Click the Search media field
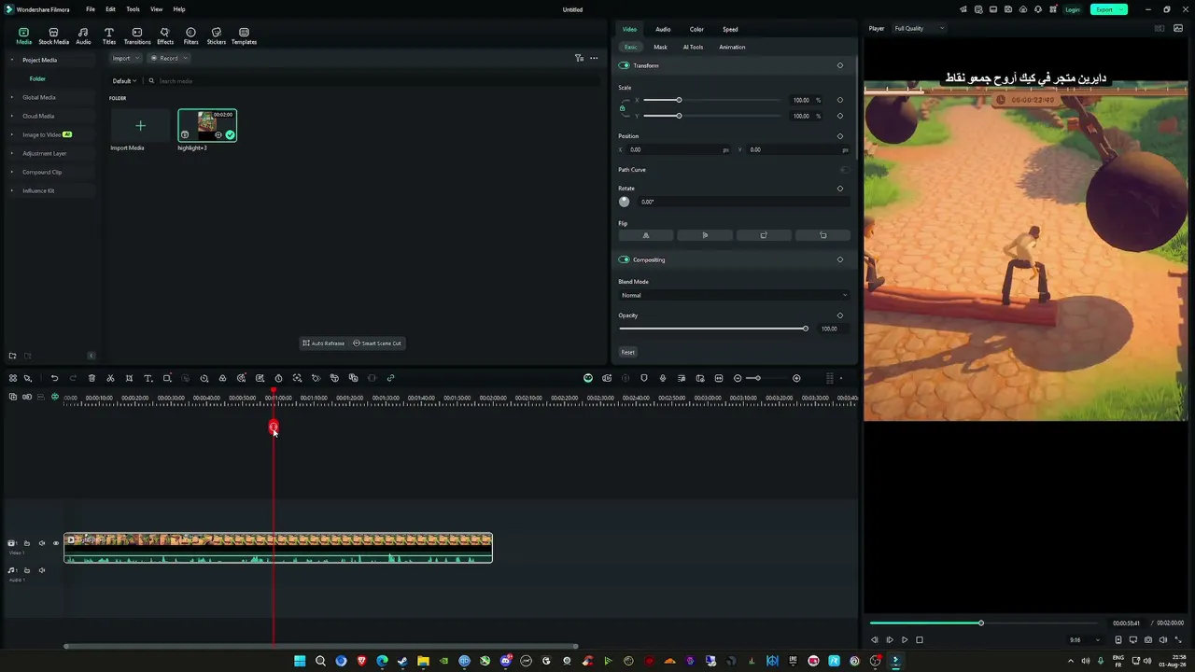 [x=373, y=81]
